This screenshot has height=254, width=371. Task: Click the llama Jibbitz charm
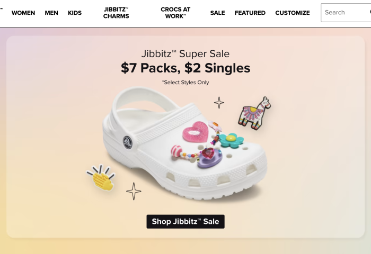click(254, 113)
